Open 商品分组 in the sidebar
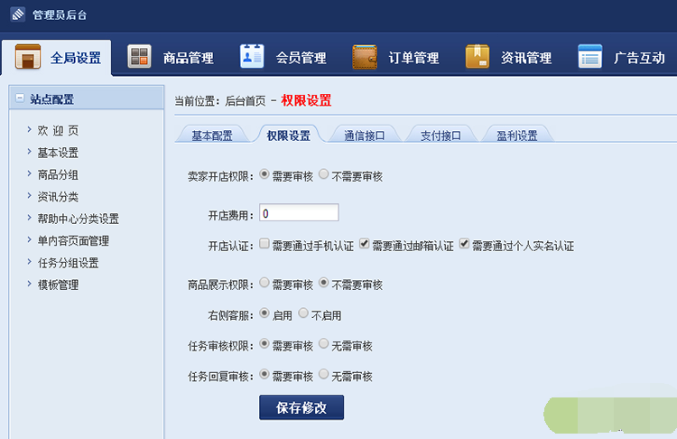 [x=58, y=174]
